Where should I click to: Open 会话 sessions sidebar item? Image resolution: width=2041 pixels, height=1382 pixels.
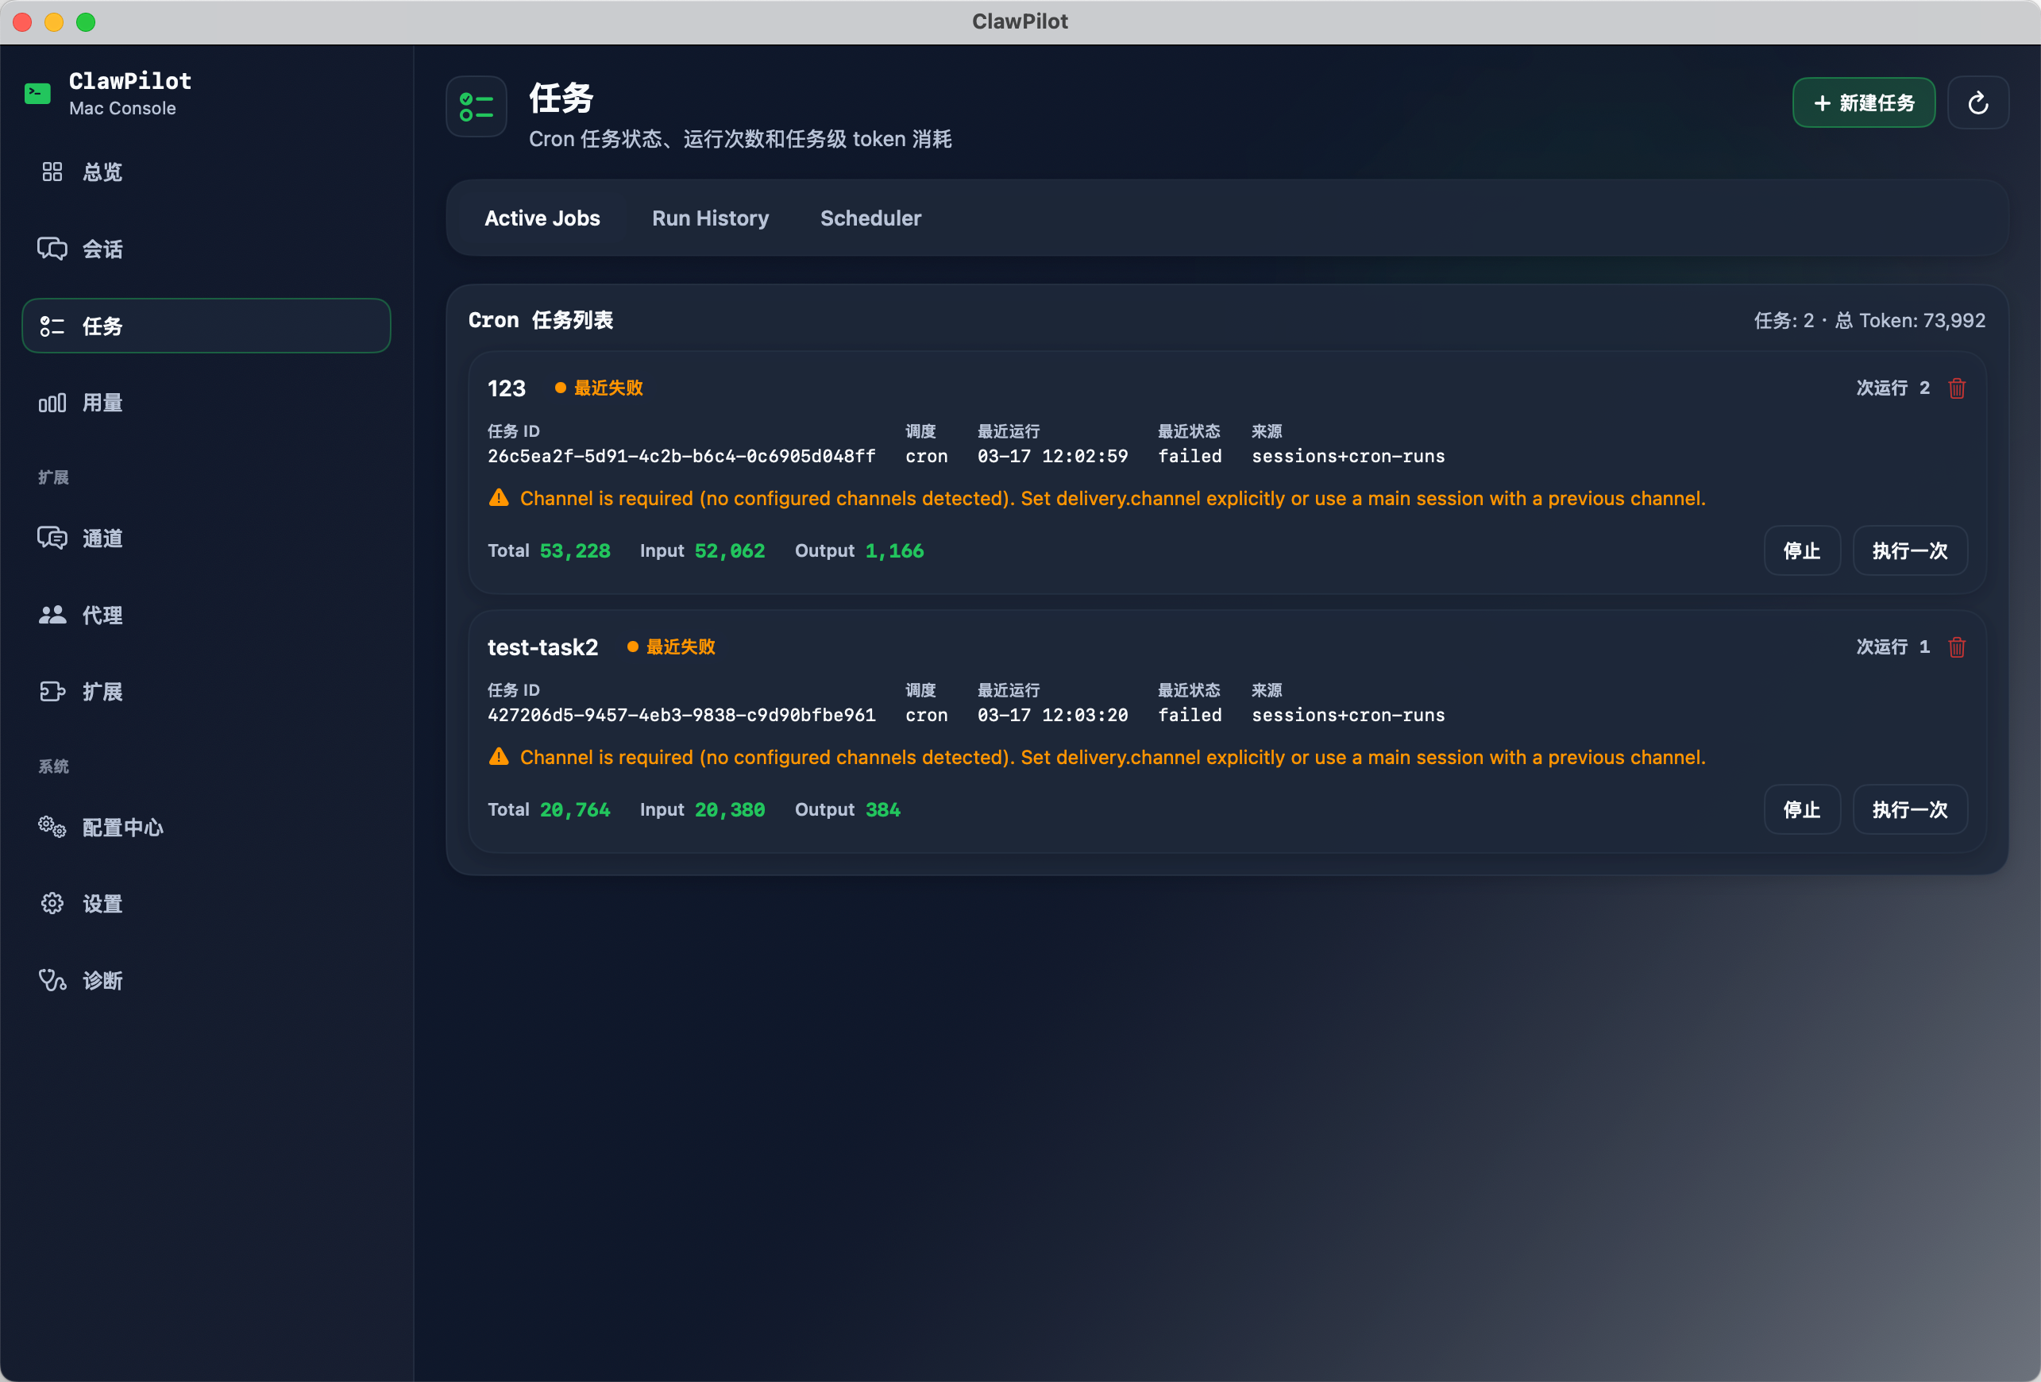pyautogui.click(x=102, y=249)
